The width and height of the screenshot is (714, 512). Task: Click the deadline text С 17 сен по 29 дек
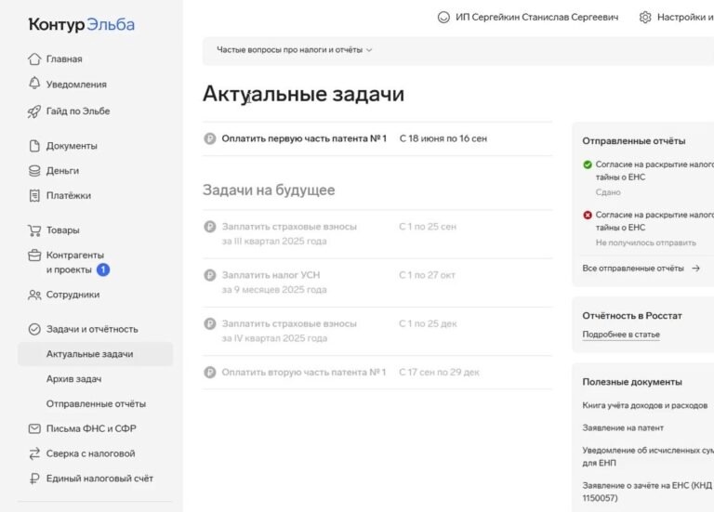[439, 373]
